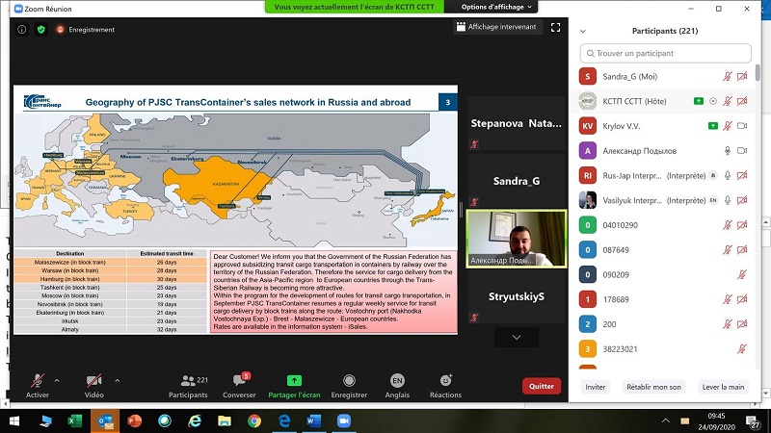
Task: Show next video thumbnails with down arrow
Action: [517, 338]
